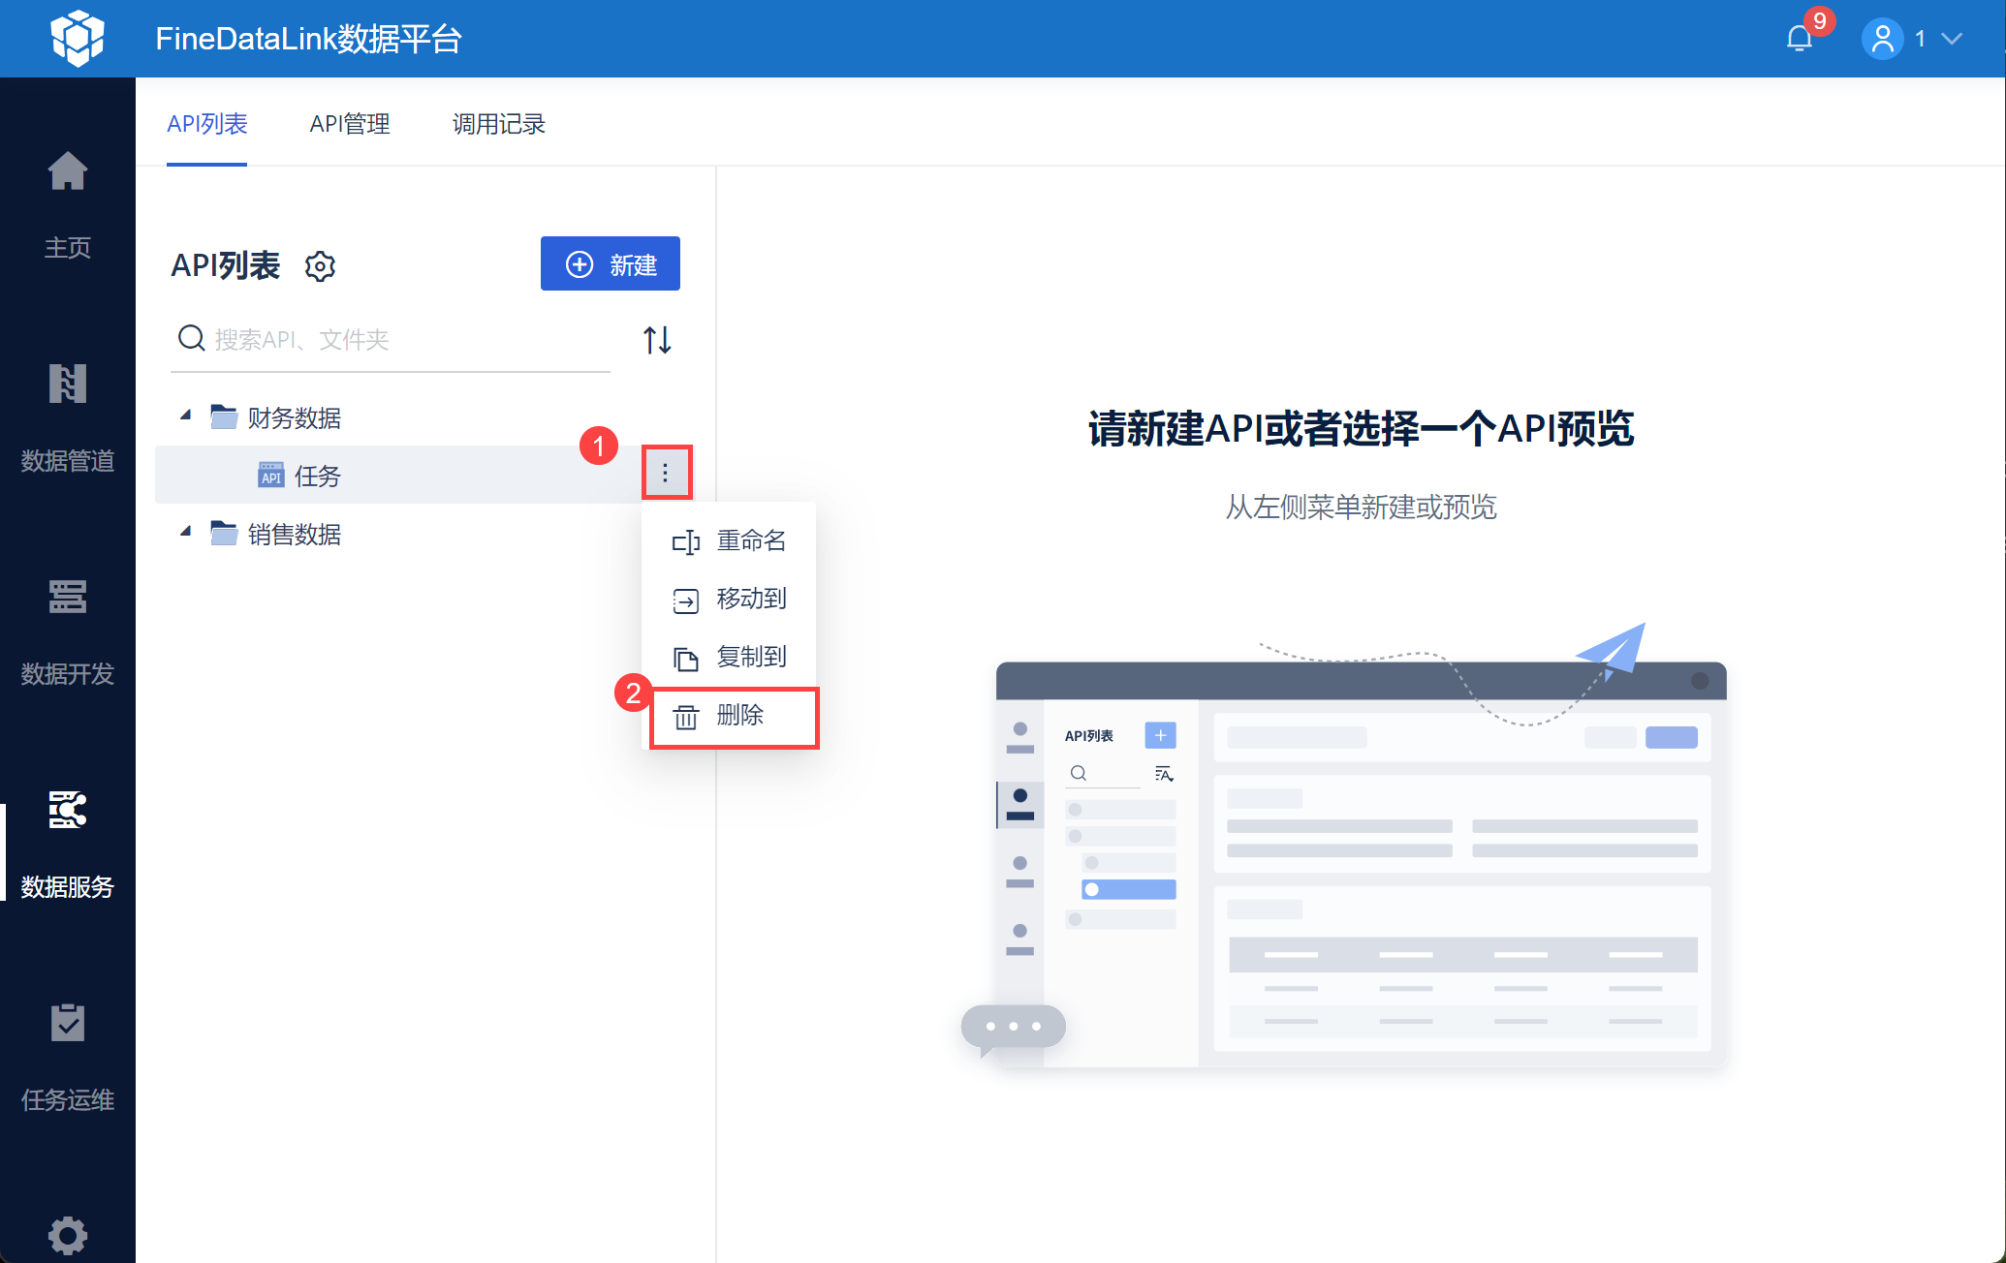Open 数据服务 in the sidebar

click(68, 845)
